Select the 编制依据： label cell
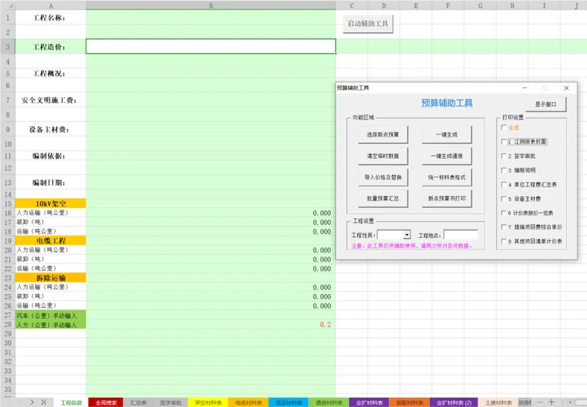 pos(51,156)
